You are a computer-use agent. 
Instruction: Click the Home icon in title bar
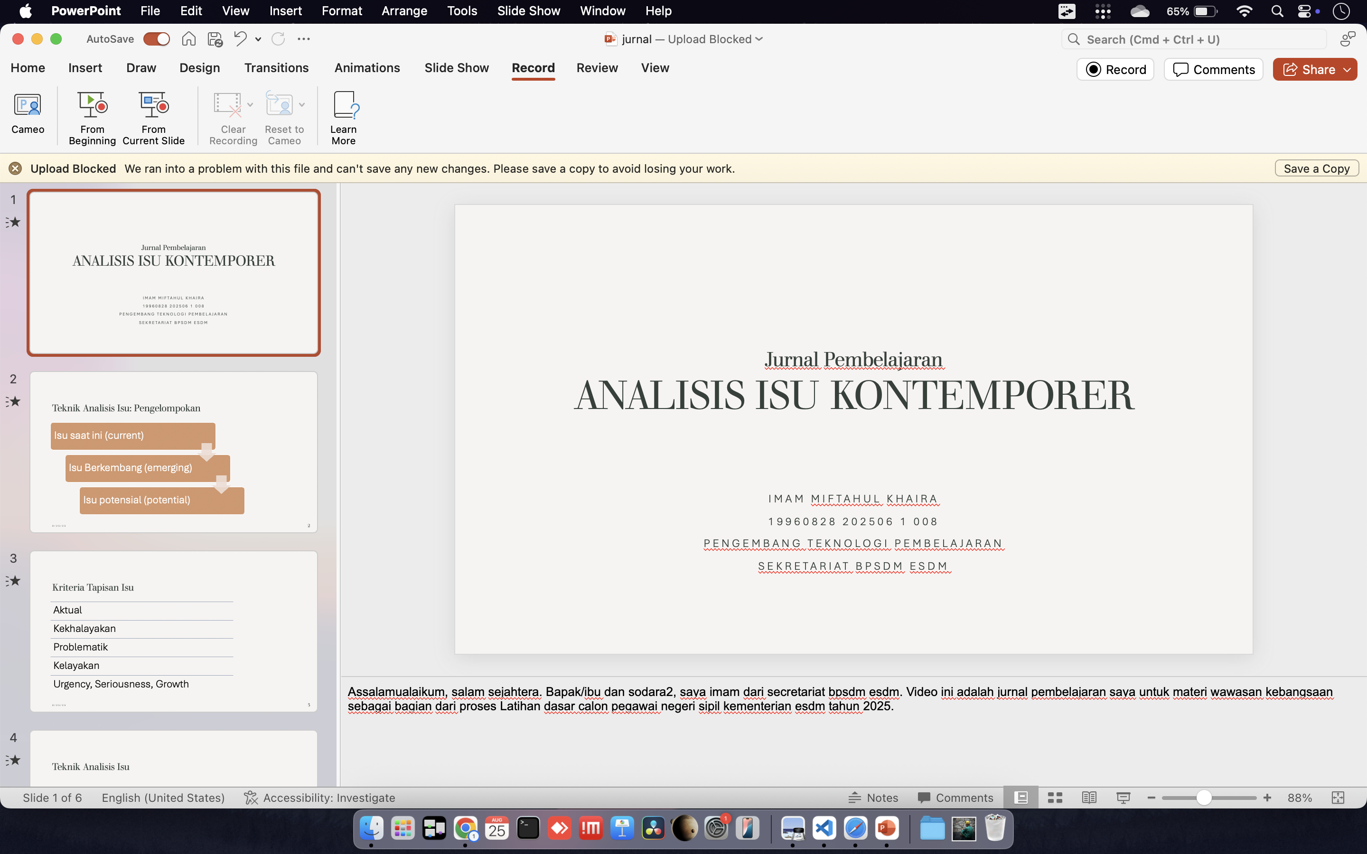(188, 39)
